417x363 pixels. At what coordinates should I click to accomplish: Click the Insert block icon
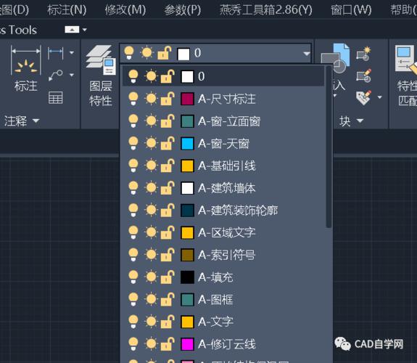pos(336,59)
